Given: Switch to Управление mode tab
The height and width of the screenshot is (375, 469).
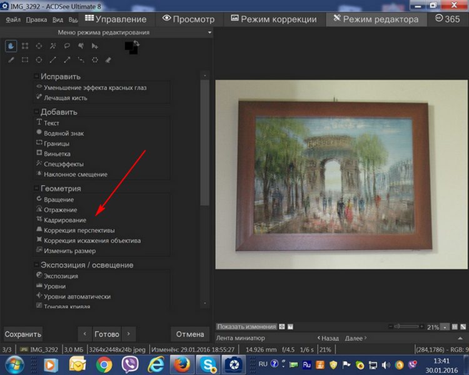Looking at the screenshot, I should (x=116, y=19).
